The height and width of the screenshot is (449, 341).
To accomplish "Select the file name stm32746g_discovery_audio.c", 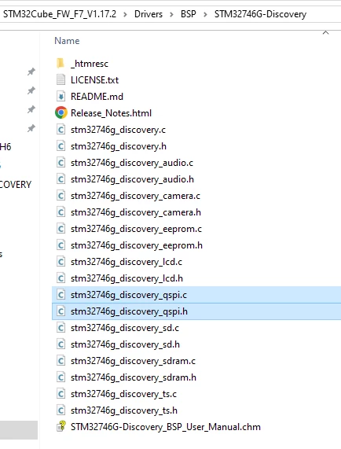I will [x=132, y=163].
